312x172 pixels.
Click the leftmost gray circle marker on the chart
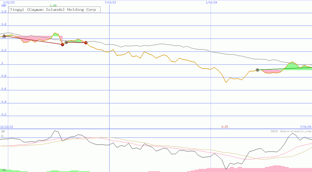(4, 36)
